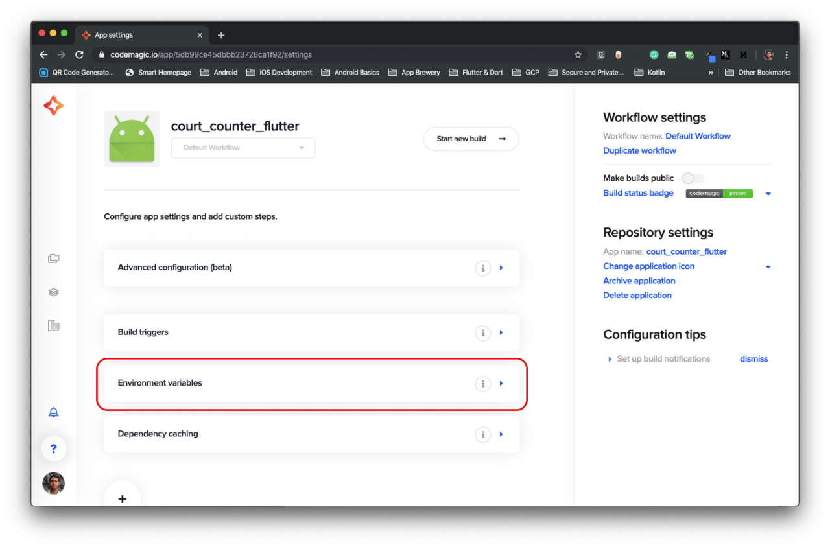This screenshot has width=830, height=547.
Task: Start new build
Action: click(x=471, y=139)
